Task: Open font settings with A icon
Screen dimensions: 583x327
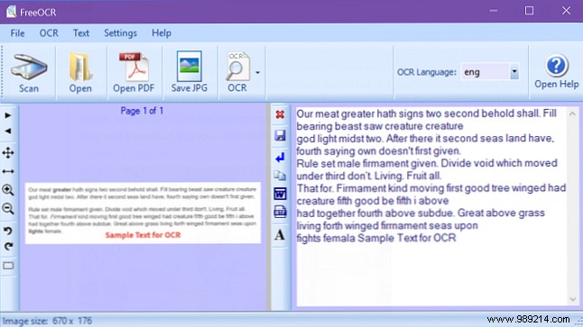Action: pyautogui.click(x=280, y=234)
